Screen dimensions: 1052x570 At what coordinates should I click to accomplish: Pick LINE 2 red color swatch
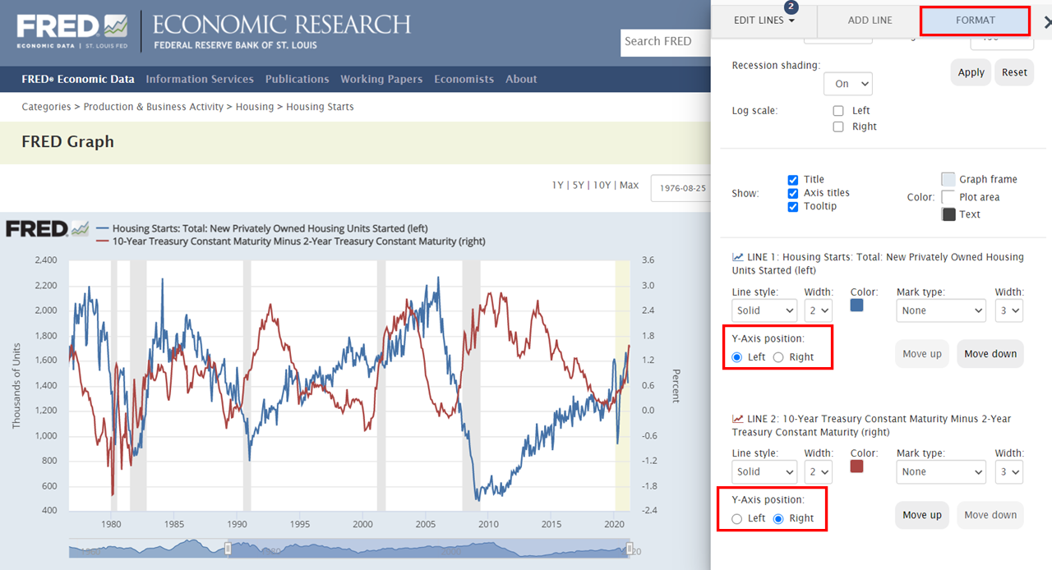point(856,467)
